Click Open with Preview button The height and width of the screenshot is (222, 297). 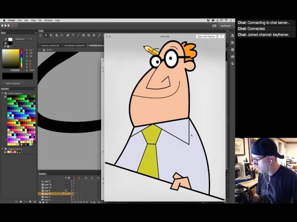click(x=206, y=37)
